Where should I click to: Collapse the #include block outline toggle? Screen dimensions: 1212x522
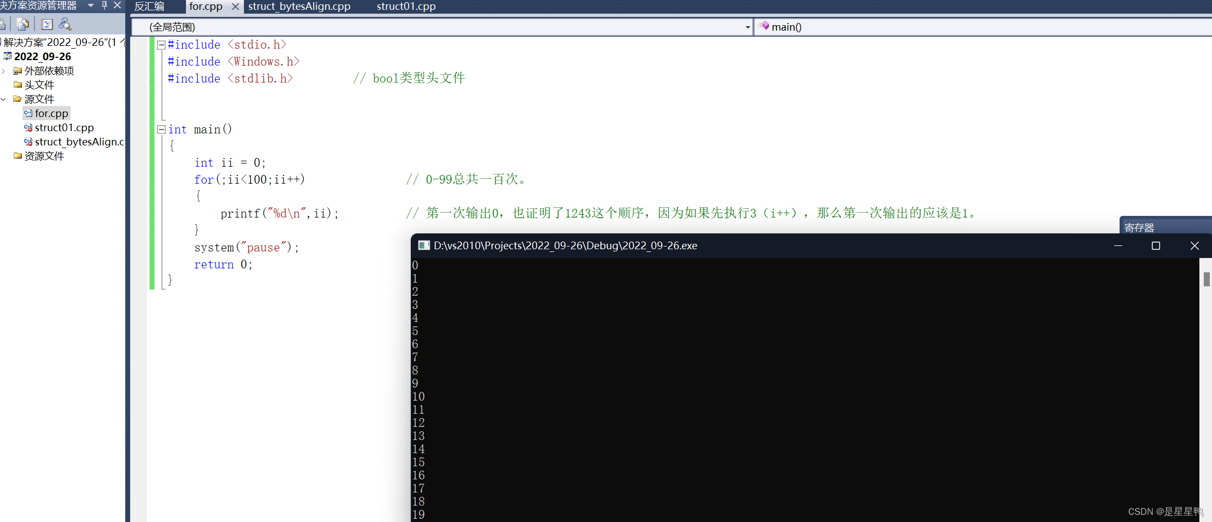click(161, 45)
